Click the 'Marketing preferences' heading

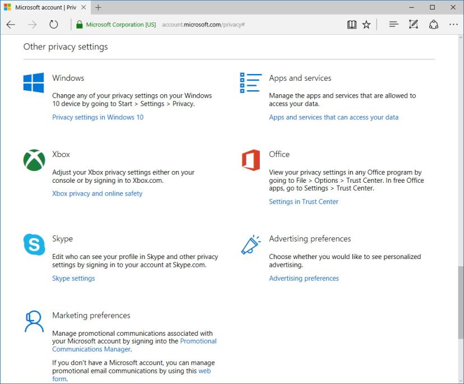(x=91, y=316)
